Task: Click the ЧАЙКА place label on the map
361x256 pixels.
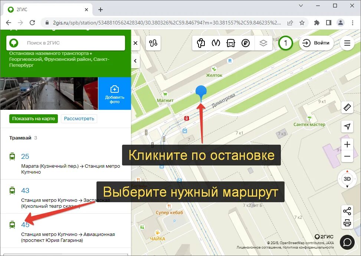Action: tap(157, 239)
